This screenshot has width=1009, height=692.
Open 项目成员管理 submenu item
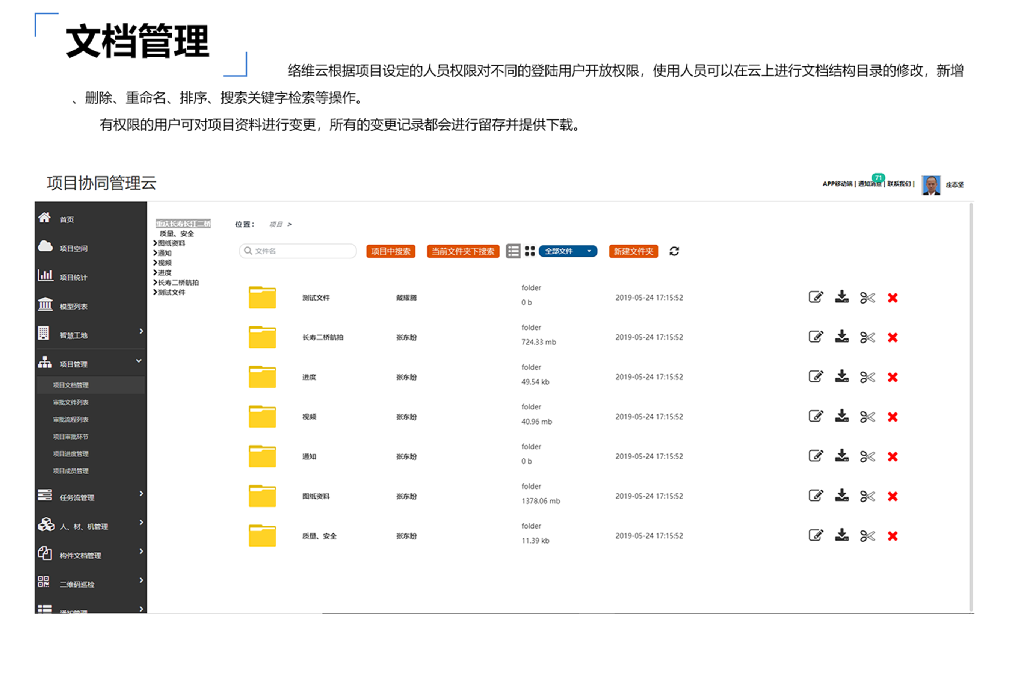coord(71,471)
